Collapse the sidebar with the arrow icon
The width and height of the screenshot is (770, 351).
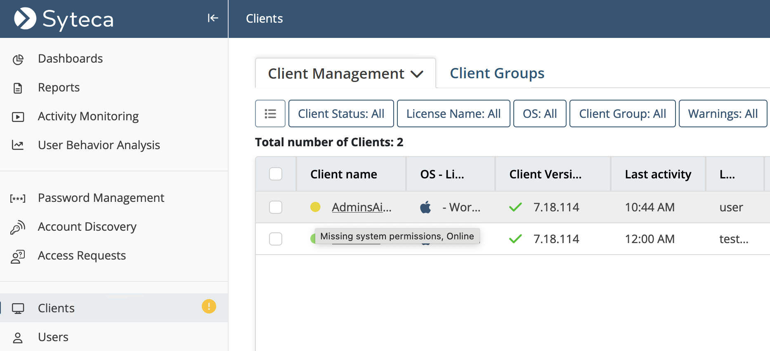(x=213, y=18)
